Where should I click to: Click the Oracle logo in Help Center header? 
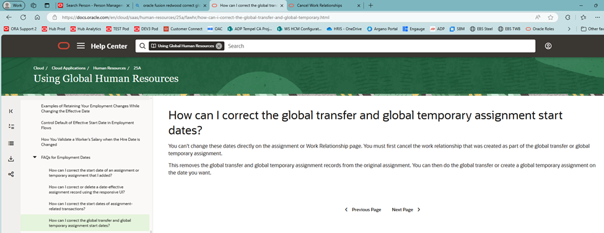tap(64, 46)
